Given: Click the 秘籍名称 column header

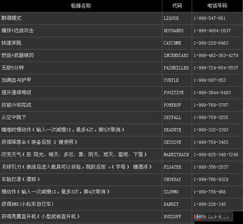Looking at the screenshot, I should (x=81, y=6).
